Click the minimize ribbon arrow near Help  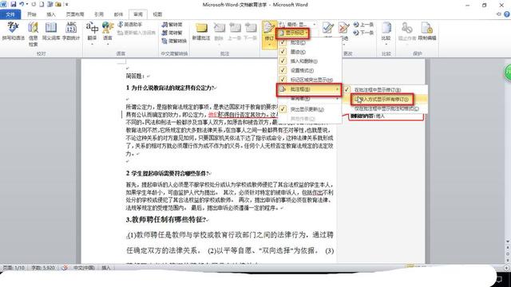point(498,14)
